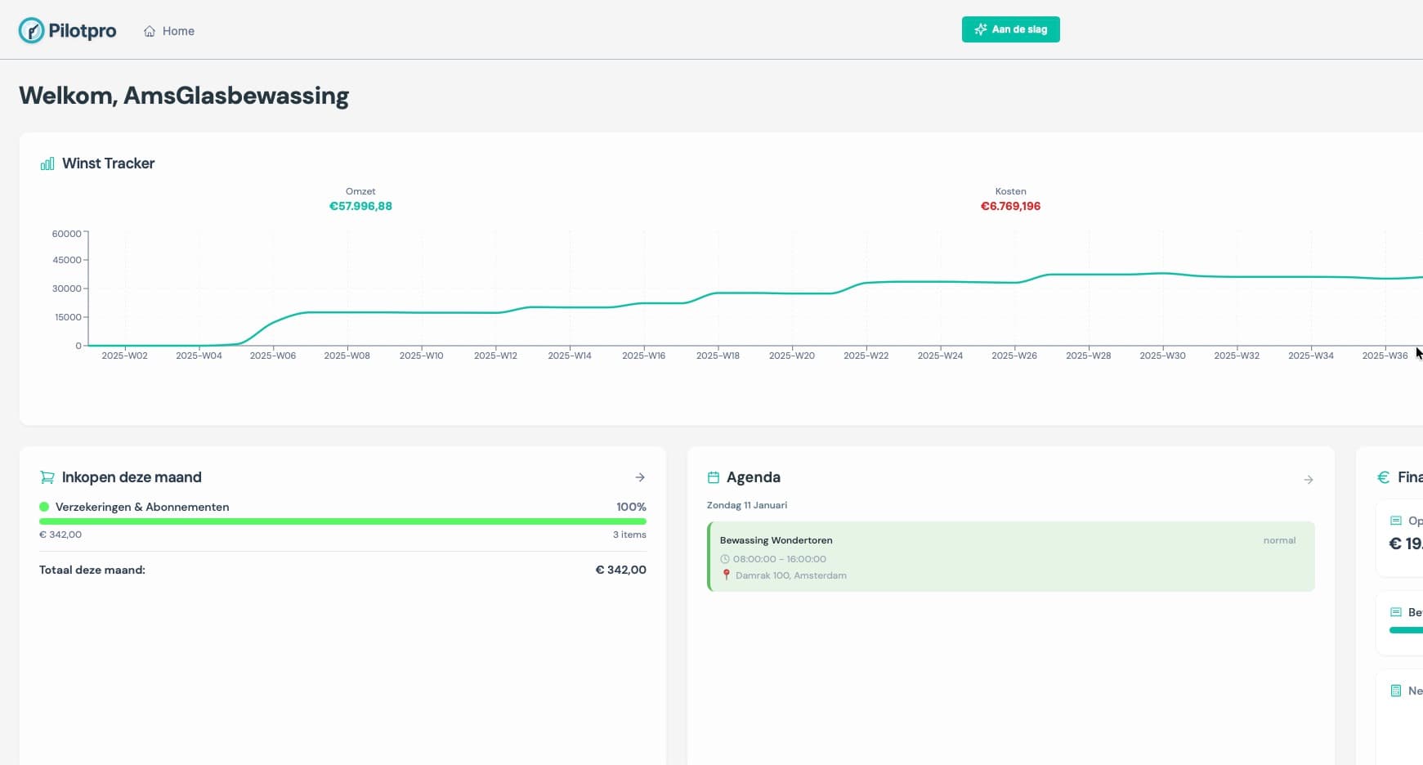The height and width of the screenshot is (765, 1423).
Task: Click the home icon in the navigation bar
Action: click(x=149, y=30)
